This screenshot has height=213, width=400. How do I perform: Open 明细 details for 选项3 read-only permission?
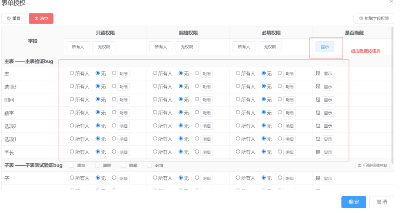tap(124, 87)
